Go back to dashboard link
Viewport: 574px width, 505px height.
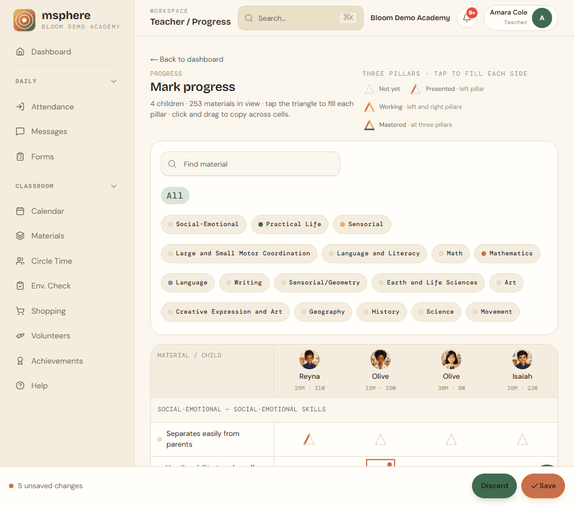tap(187, 59)
